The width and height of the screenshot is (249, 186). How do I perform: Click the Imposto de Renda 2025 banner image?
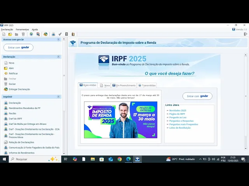(121, 120)
